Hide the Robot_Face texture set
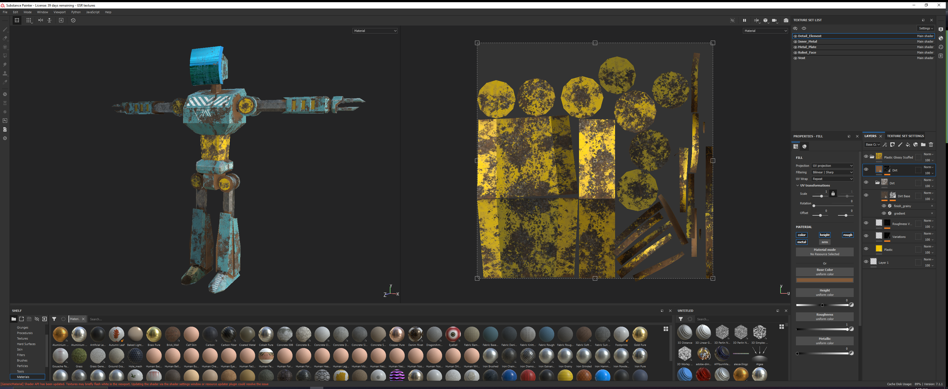 pos(795,52)
